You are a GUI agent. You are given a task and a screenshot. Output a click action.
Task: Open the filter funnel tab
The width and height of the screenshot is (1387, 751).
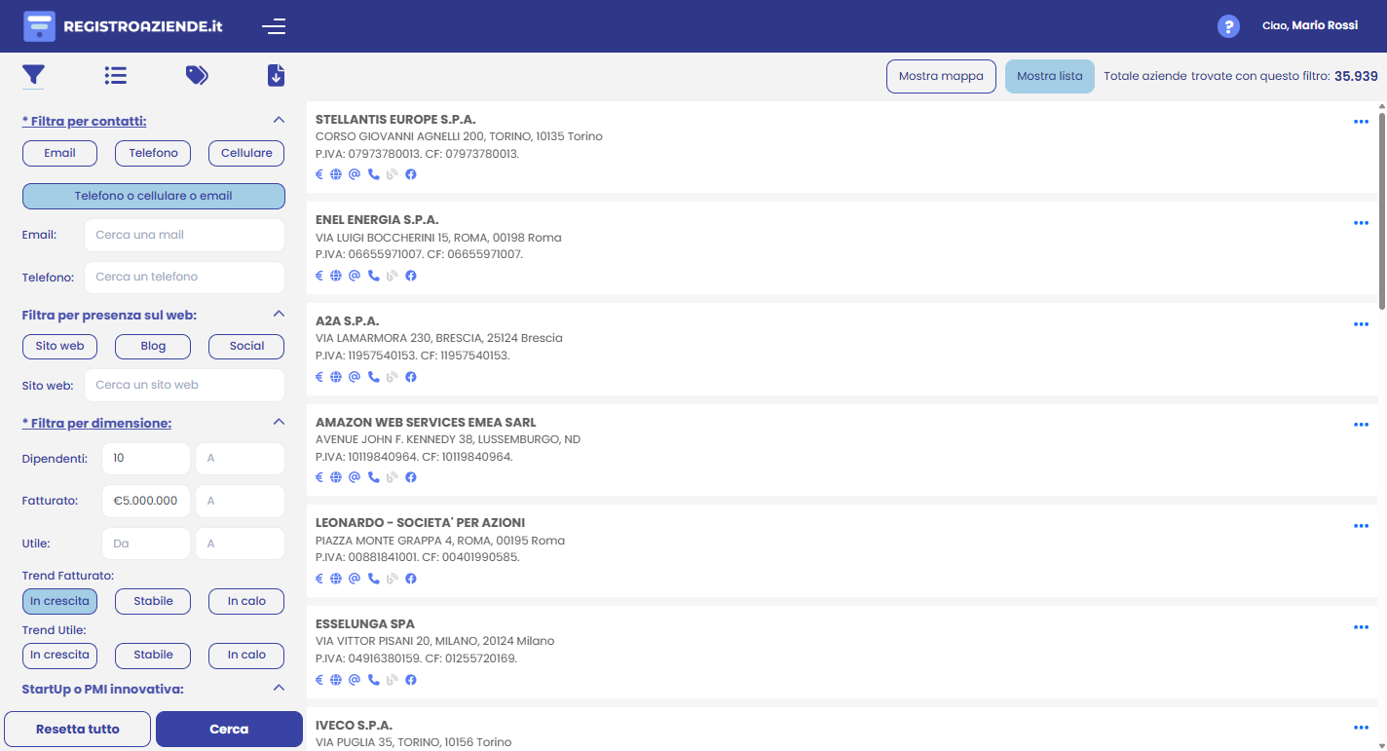33,75
